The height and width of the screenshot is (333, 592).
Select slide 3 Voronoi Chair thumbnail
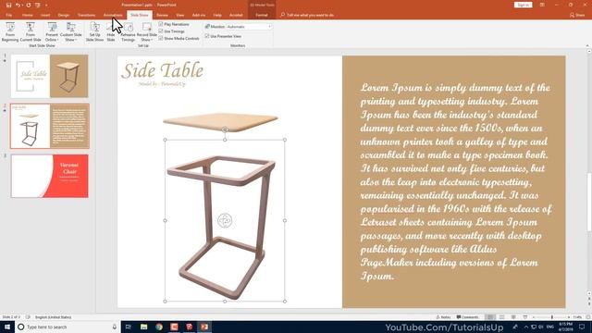49,176
